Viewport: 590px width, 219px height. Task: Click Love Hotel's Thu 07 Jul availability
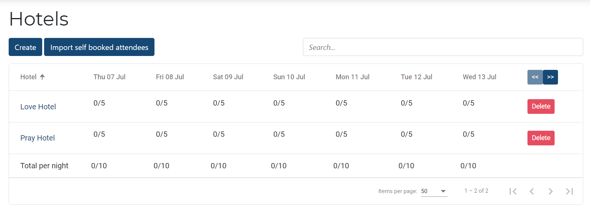[99, 103]
